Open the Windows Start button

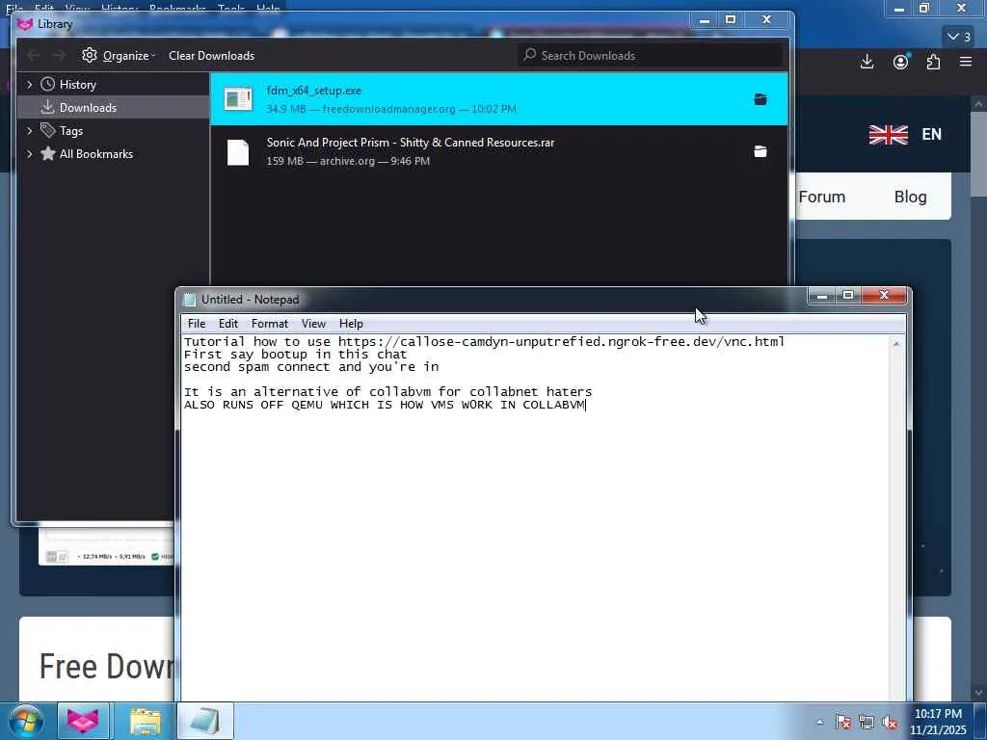(x=25, y=721)
